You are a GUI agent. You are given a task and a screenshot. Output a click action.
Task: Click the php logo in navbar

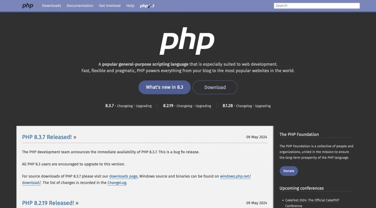(x=28, y=6)
